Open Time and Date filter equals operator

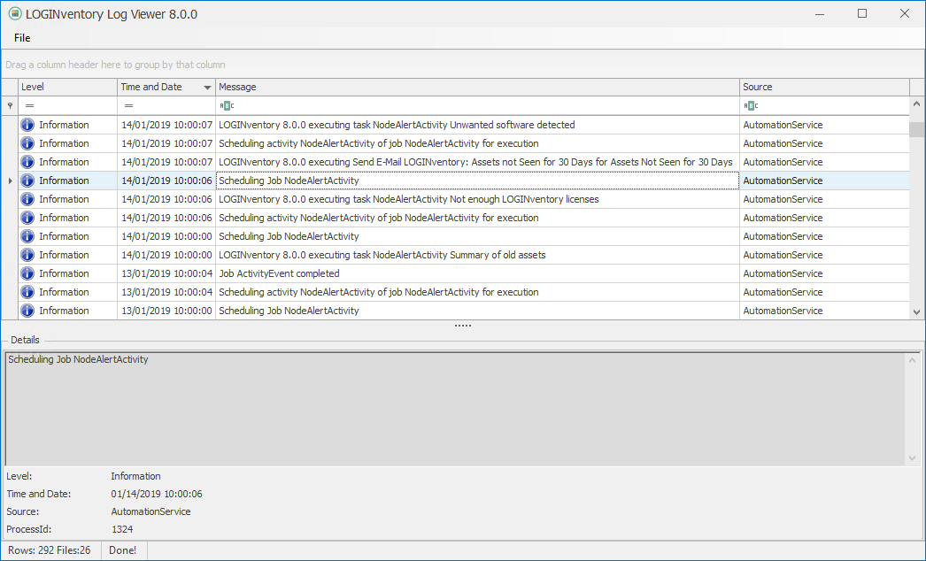click(x=128, y=105)
